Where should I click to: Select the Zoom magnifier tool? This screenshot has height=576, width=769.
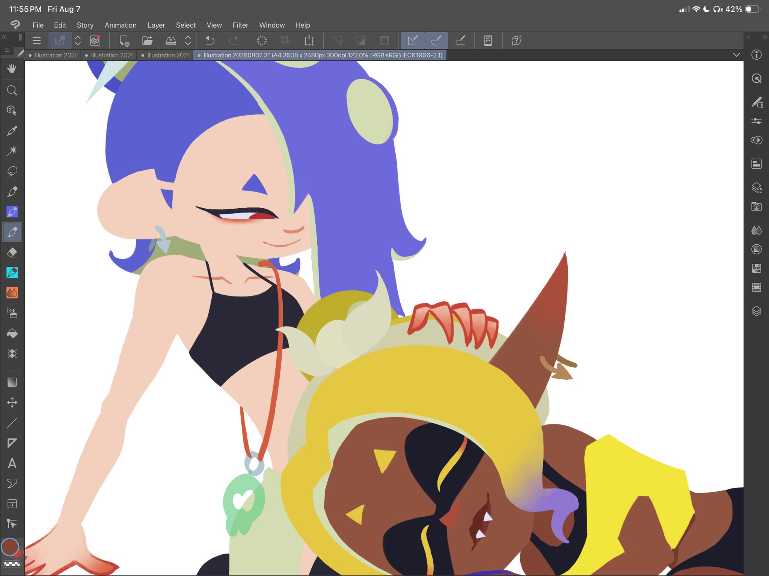pyautogui.click(x=12, y=90)
